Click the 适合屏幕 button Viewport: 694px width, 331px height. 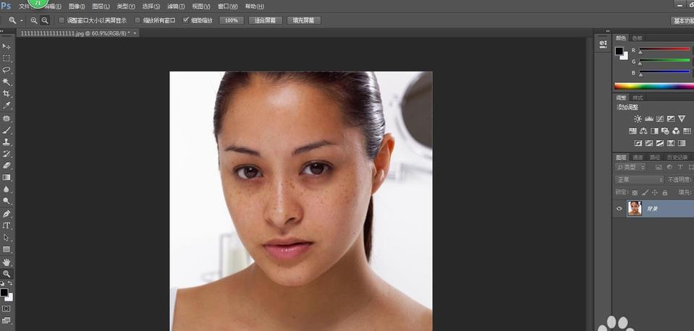265,20
